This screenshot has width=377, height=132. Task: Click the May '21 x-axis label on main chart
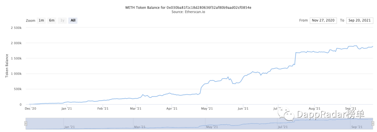click(207, 109)
